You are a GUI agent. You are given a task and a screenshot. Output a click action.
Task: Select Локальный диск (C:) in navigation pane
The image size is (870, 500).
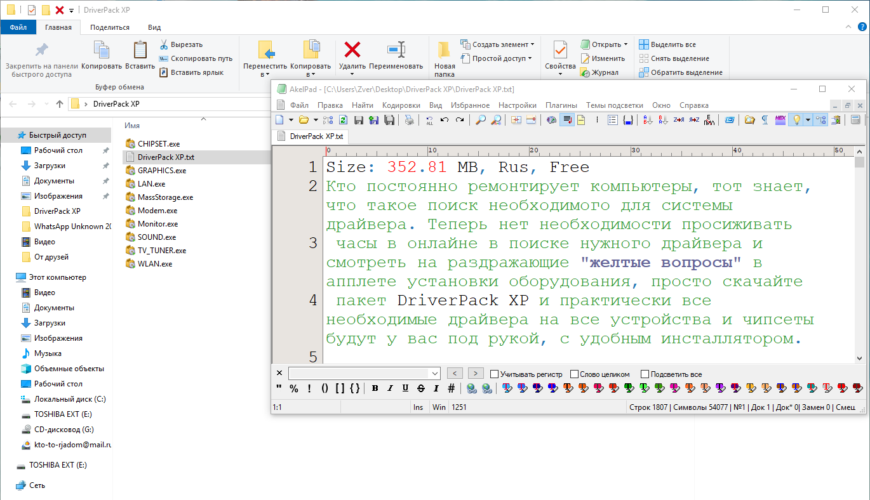(70, 399)
